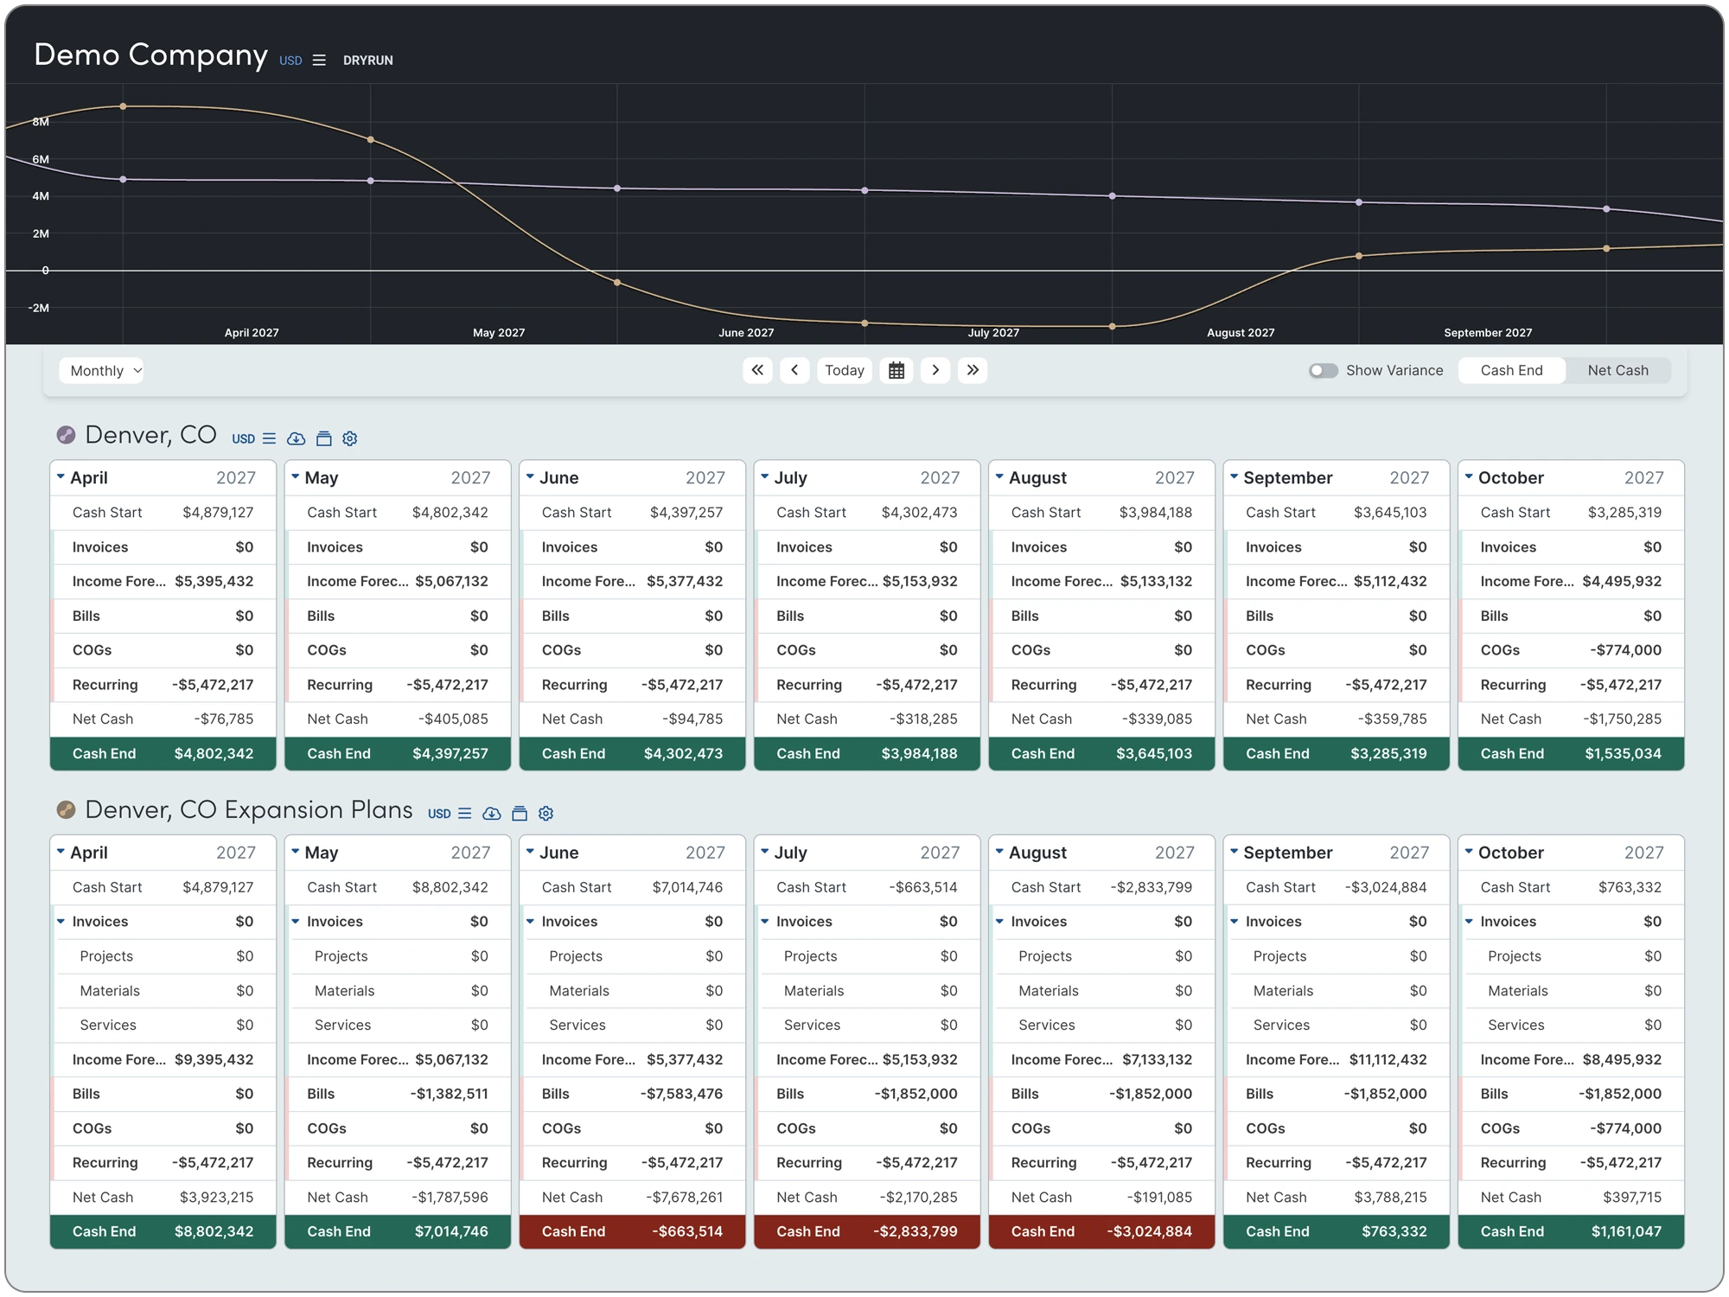The image size is (1729, 1297).
Task: Click the Today button
Action: [844, 371]
